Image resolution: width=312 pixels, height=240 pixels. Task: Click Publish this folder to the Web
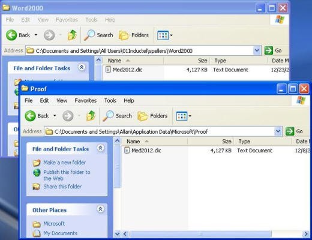click(x=67, y=175)
